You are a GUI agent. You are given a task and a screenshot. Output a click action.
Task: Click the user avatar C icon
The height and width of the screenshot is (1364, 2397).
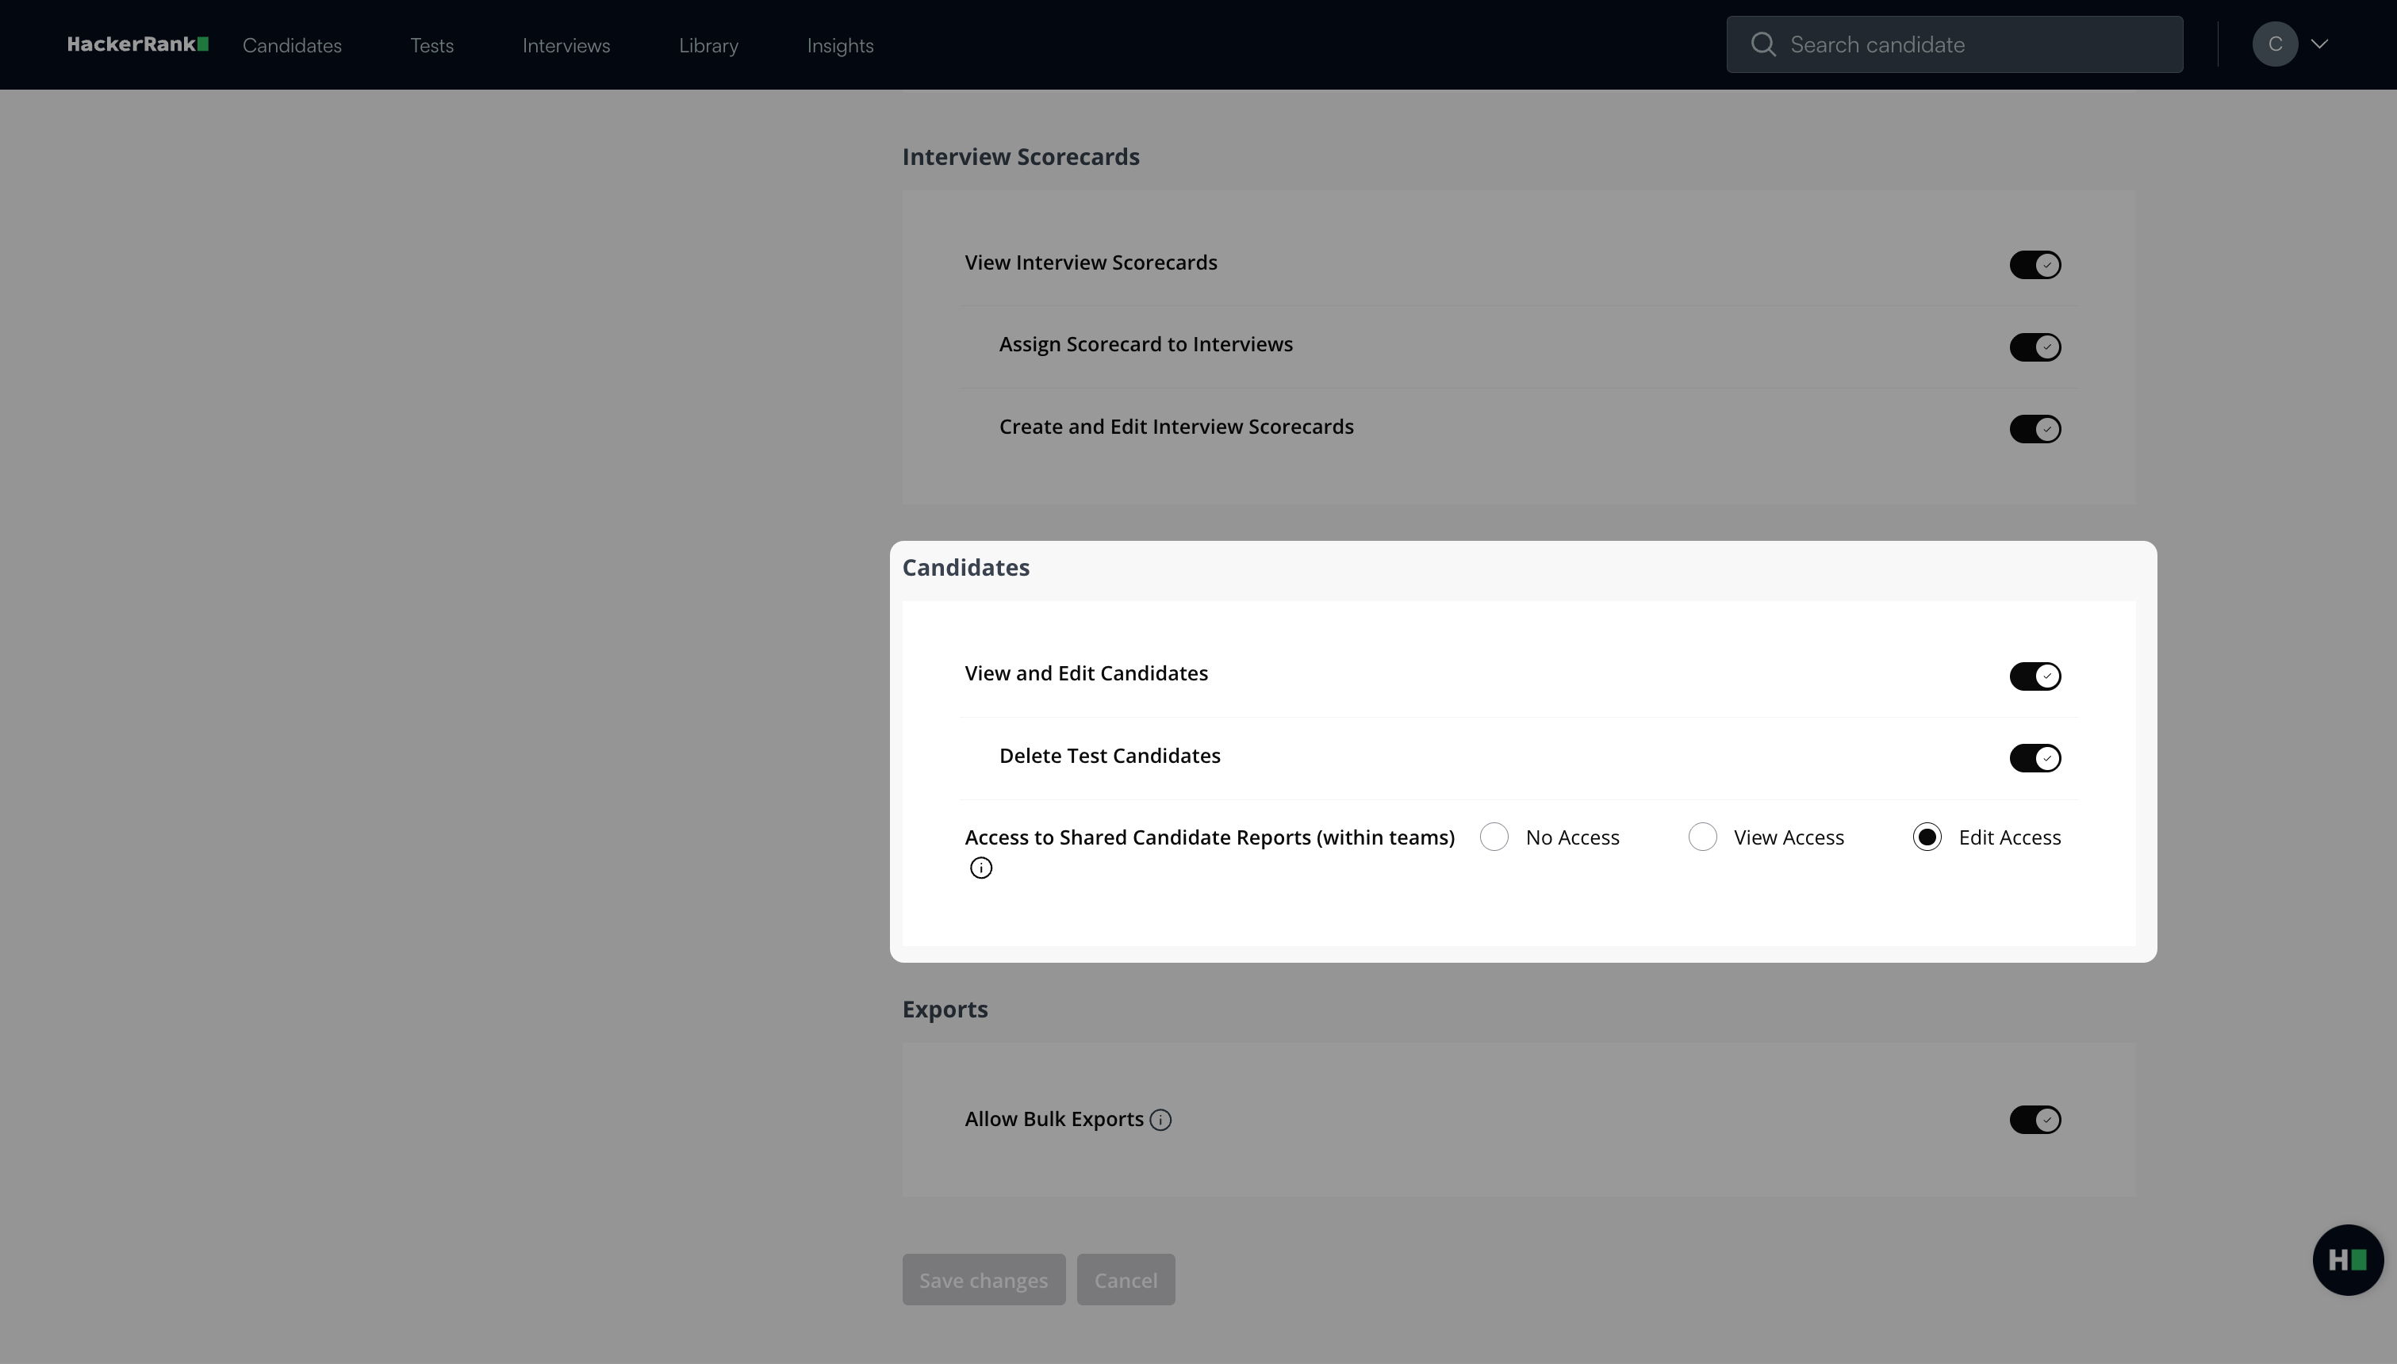pyautogui.click(x=2274, y=44)
